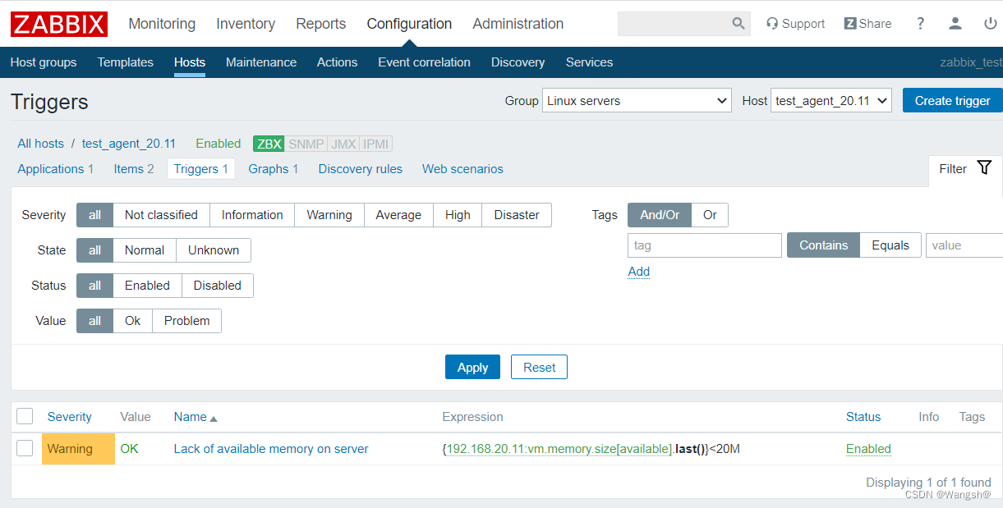Switch to Discovery rules tab
The width and height of the screenshot is (1003, 508).
click(x=361, y=169)
